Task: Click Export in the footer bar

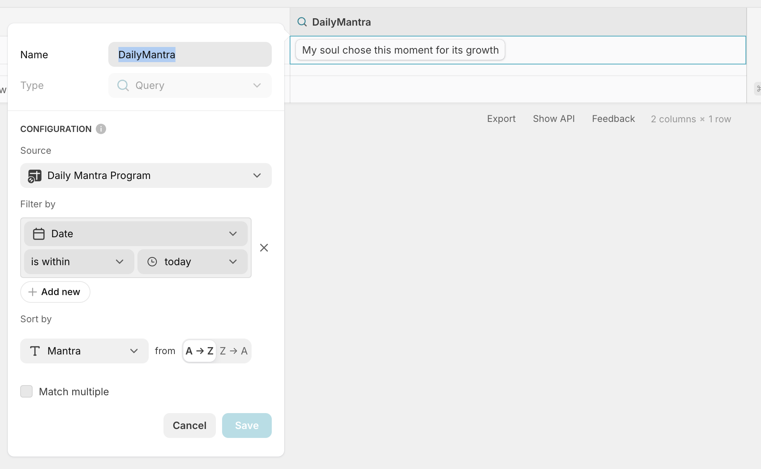Action: point(501,119)
